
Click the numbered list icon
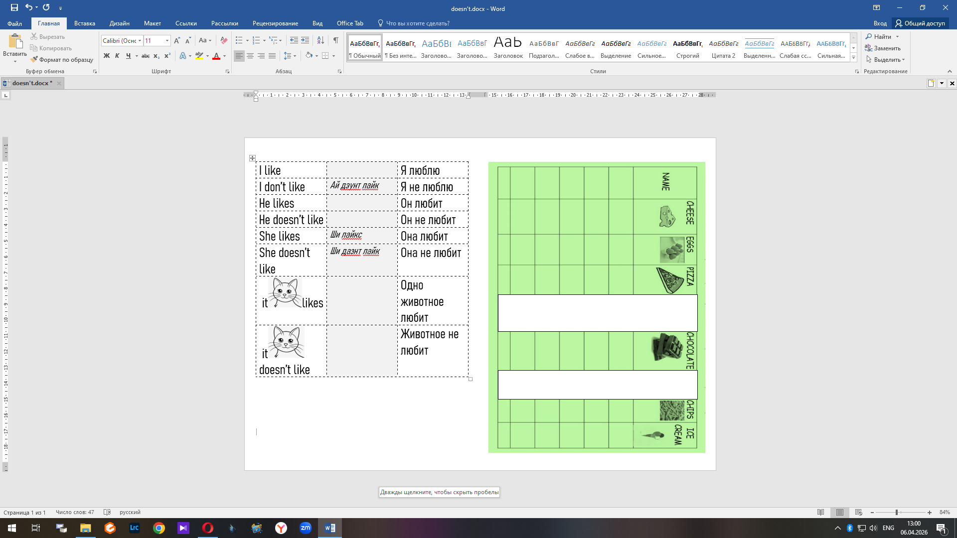[x=256, y=40]
